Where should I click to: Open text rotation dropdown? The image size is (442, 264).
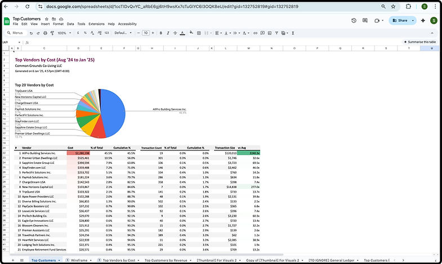[x=246, y=33]
